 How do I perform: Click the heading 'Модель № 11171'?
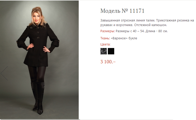(x=122, y=11)
